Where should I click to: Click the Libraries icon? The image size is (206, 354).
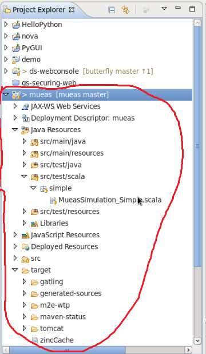pos(34,224)
